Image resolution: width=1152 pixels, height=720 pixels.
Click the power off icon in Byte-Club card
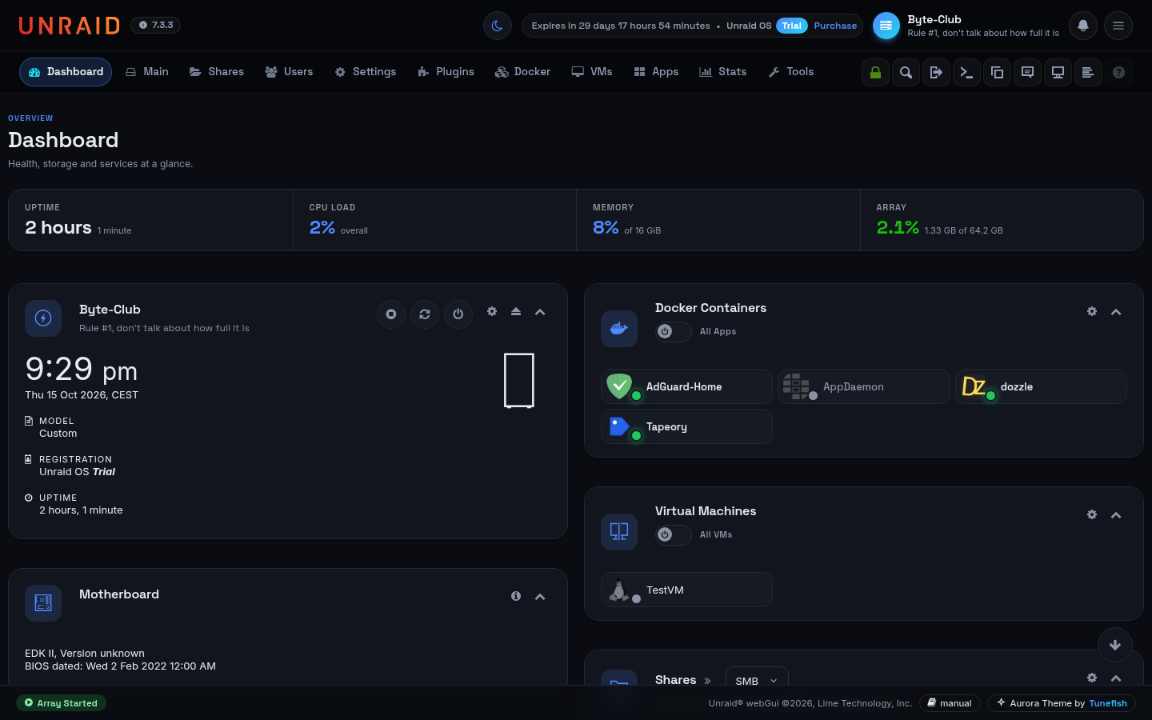tap(458, 314)
